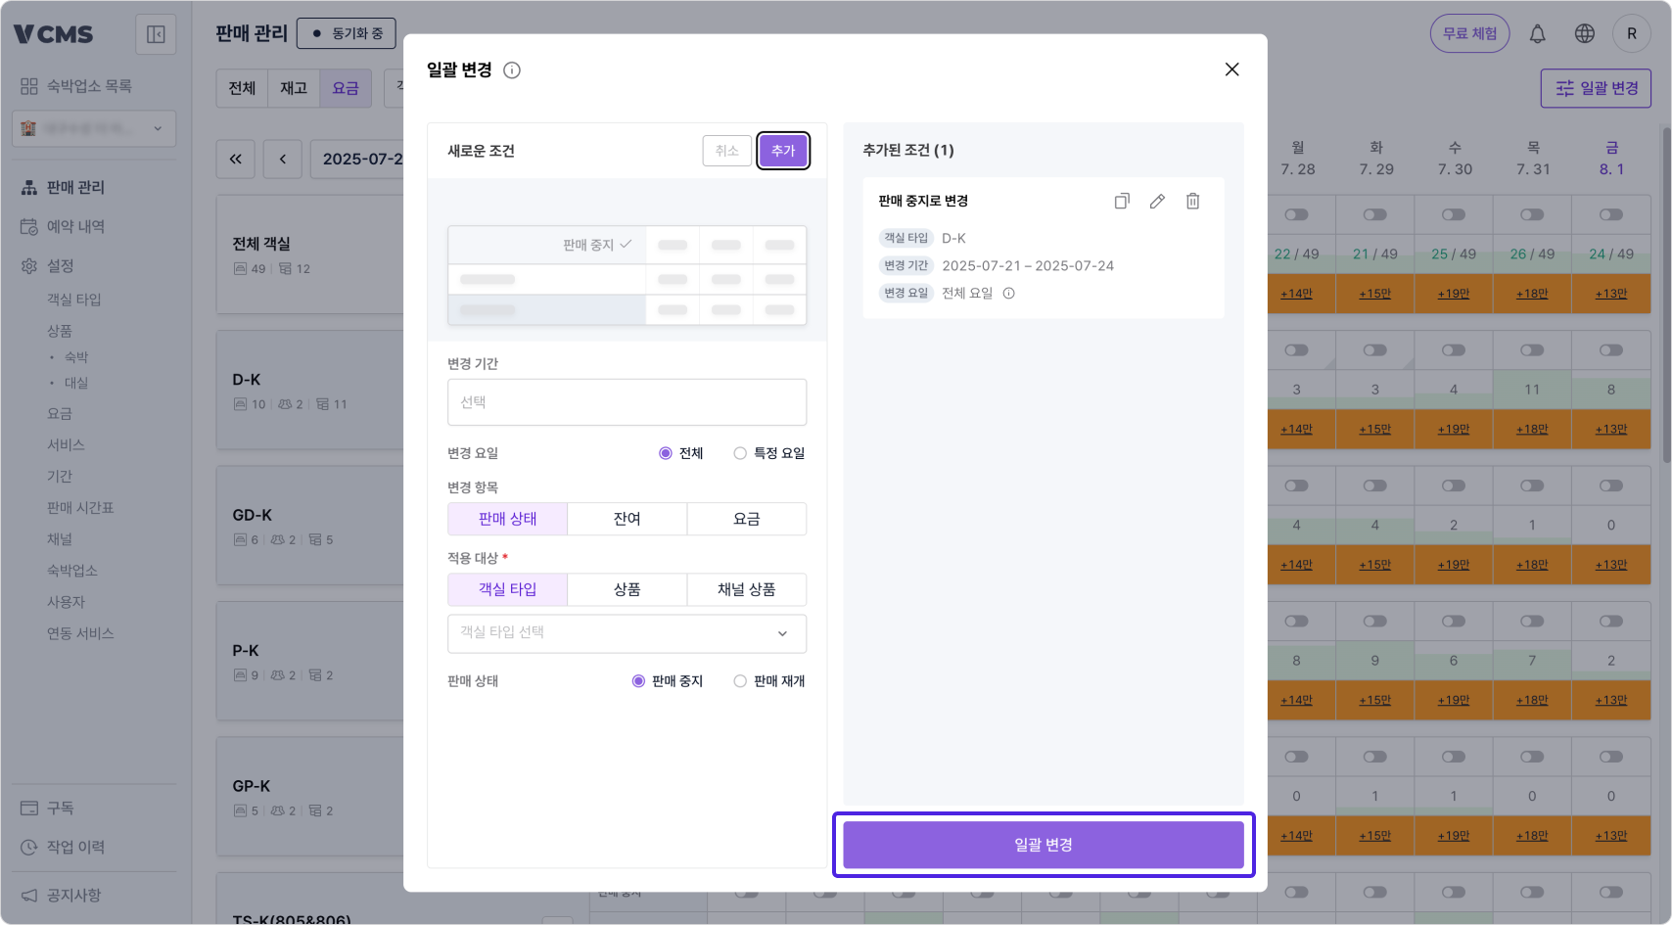Edit the added condition with the pencil icon
This screenshot has height=925, width=1672.
click(1157, 201)
